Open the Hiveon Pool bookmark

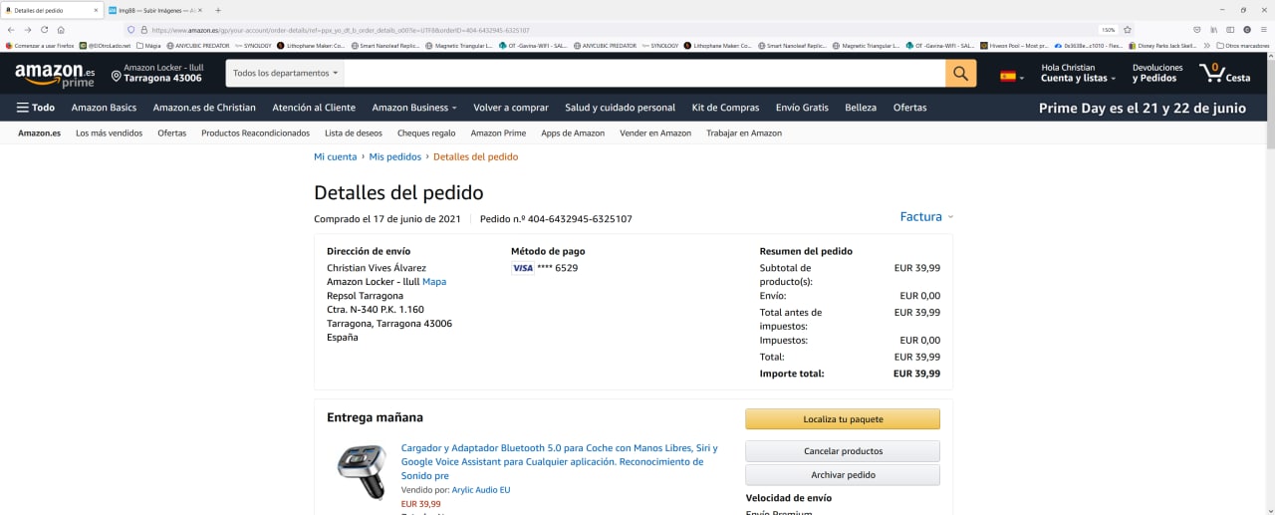[1015, 46]
